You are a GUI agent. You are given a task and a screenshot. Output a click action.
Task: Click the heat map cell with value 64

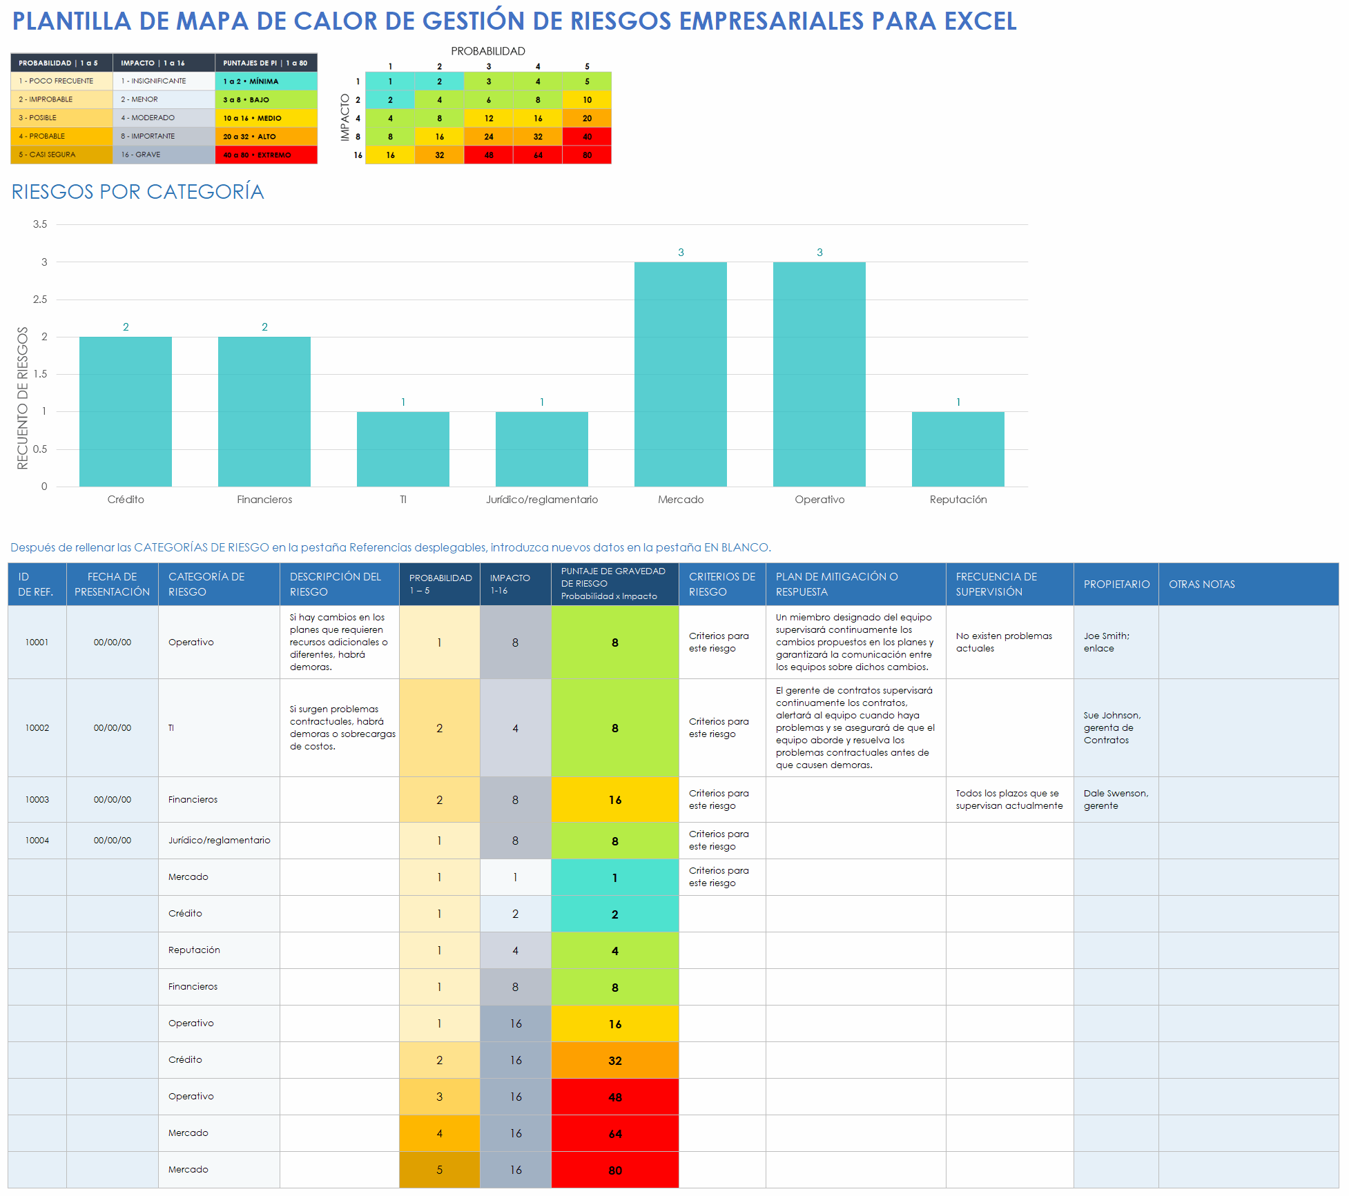pyautogui.click(x=538, y=155)
